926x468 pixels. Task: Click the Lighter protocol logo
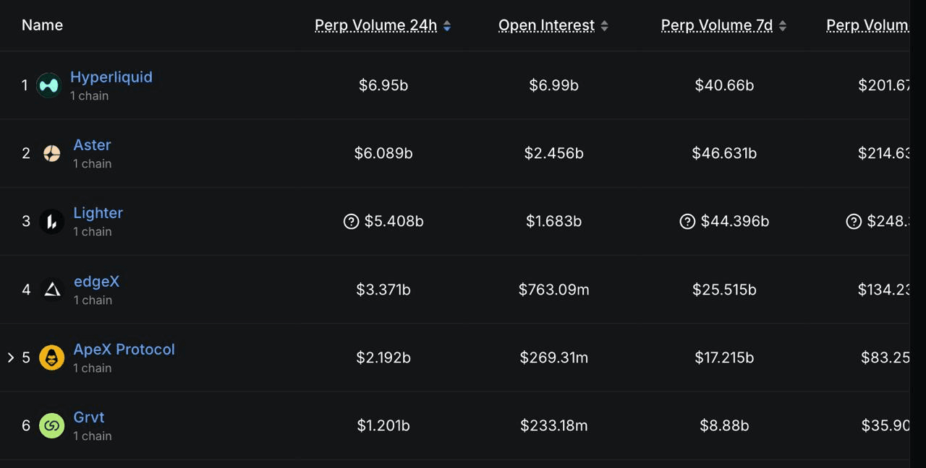point(51,222)
